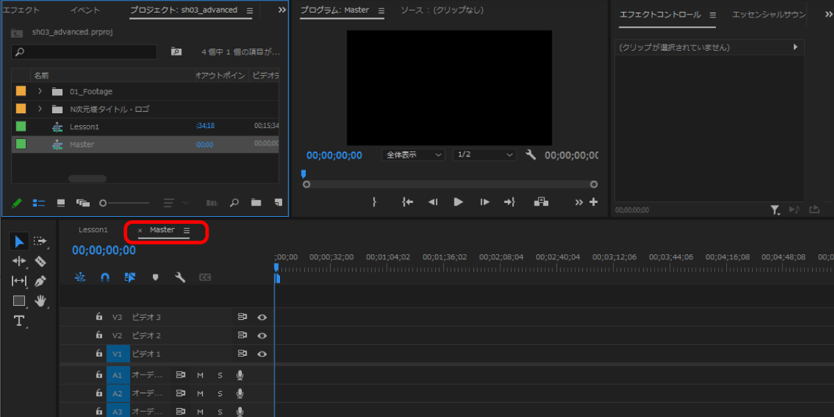Select the Ripple Edit tool
The width and height of the screenshot is (834, 417).
[x=19, y=261]
